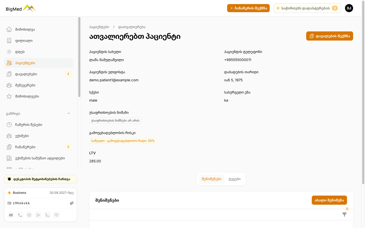Select the შენიშვნები tab
This screenshot has height=228, width=365.
(212, 179)
